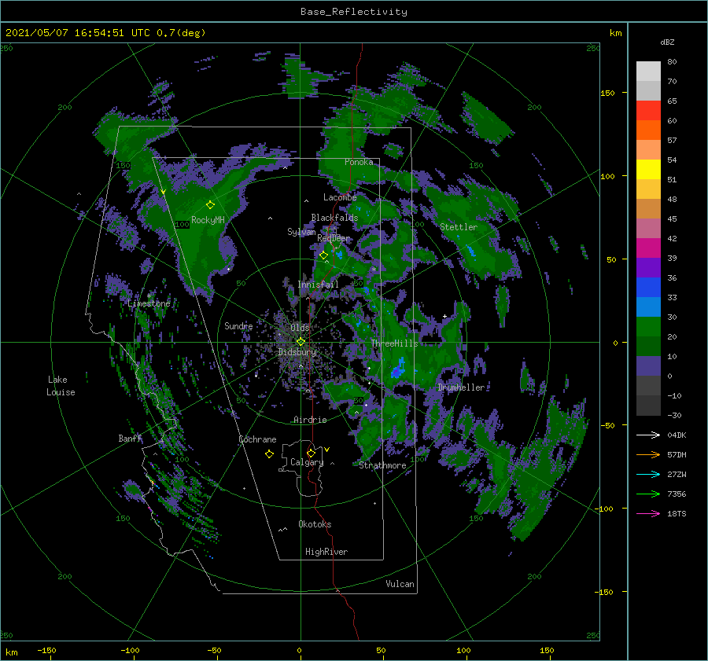Screen dimensions: 708x661
Task: Click the Innisfail city label
Action: 318,285
